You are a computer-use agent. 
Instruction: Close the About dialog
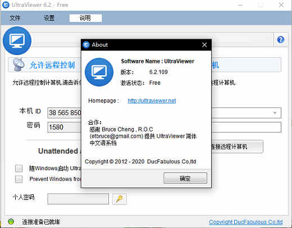[204, 45]
